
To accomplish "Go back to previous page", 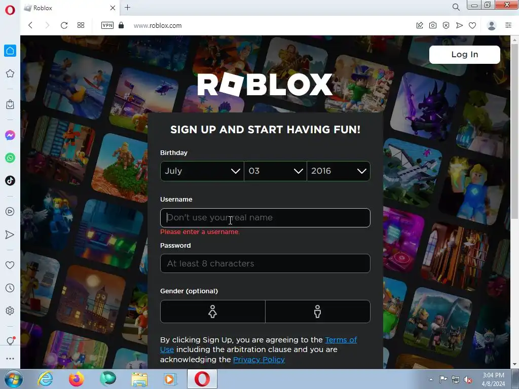I will coord(30,25).
